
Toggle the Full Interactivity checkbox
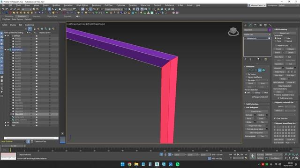coord(278,98)
